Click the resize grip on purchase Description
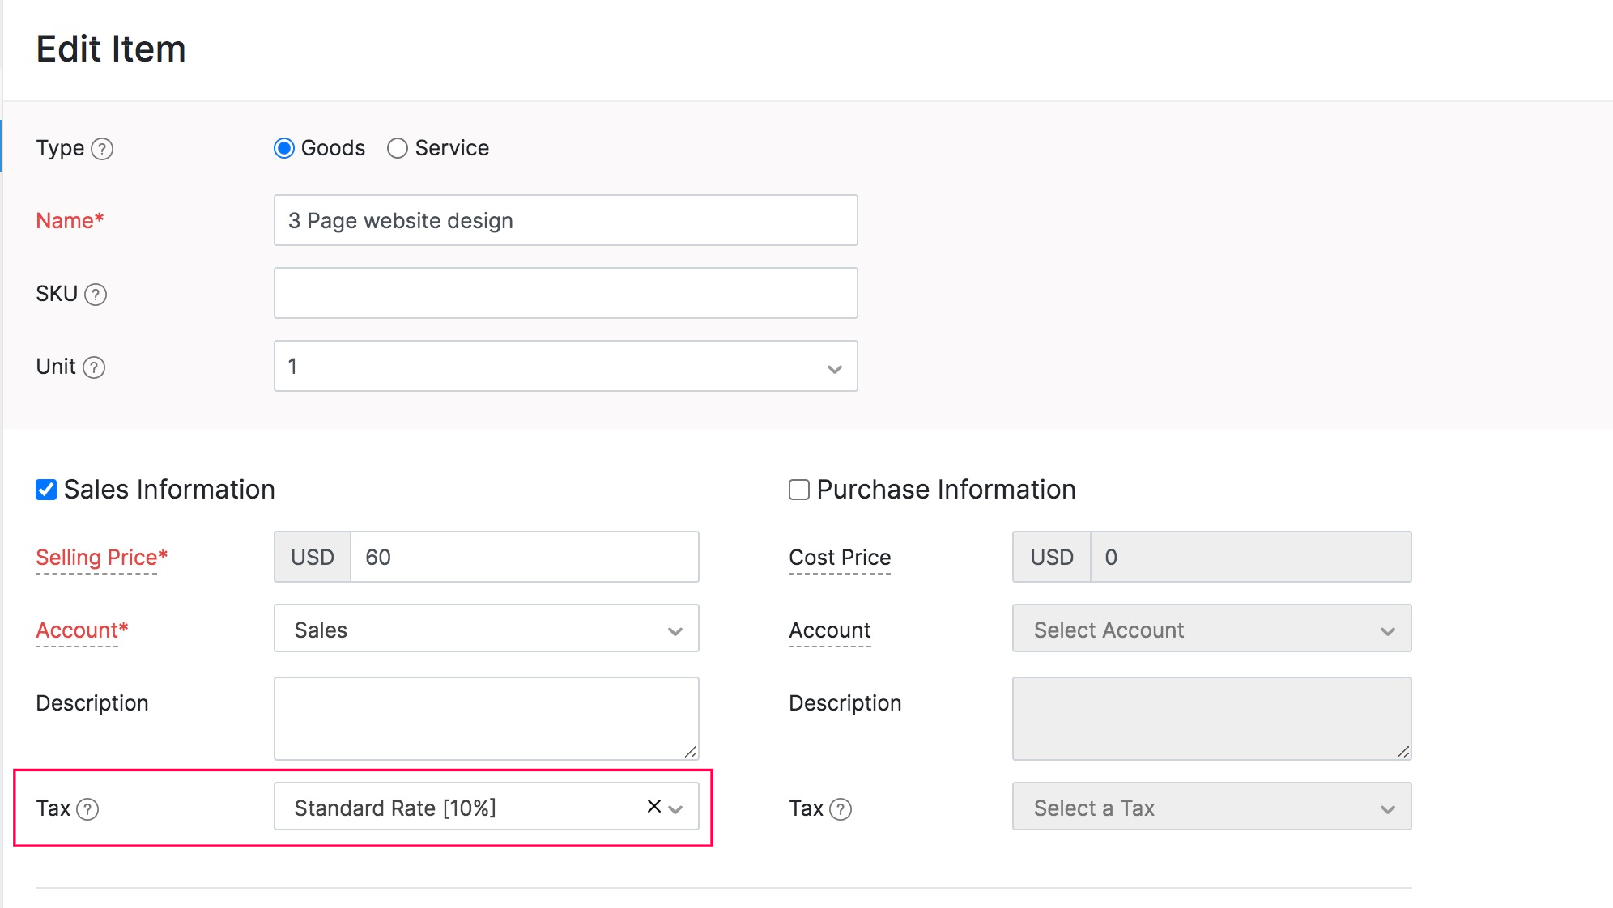Screen dimensions: 1613x908 [x=1403, y=751]
